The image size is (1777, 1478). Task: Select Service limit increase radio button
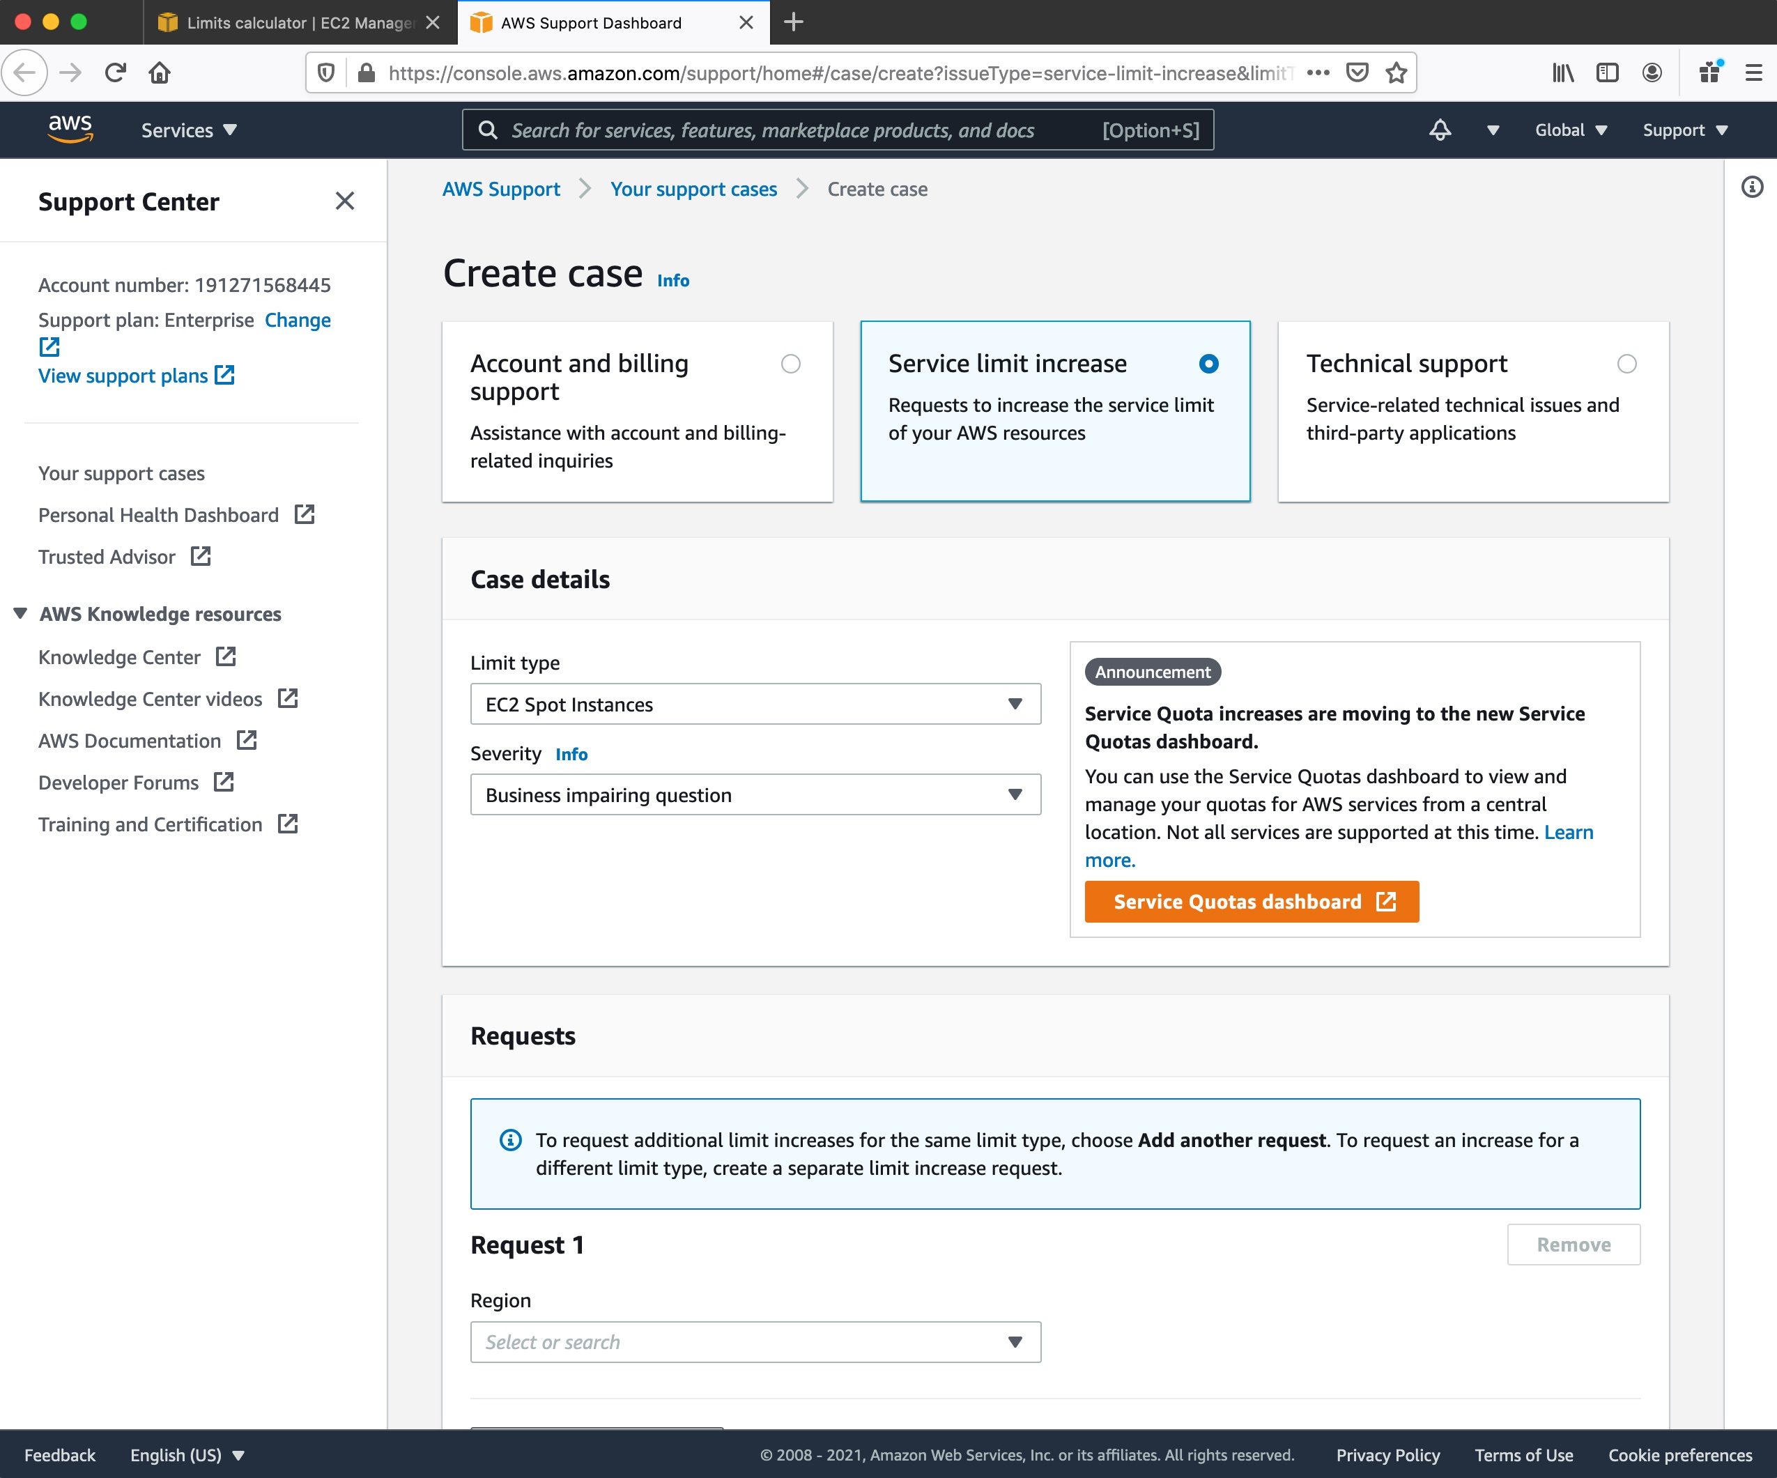click(x=1208, y=364)
